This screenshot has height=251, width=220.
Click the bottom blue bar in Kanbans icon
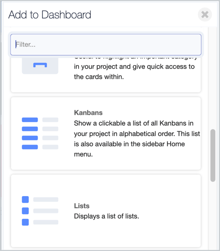click(x=30, y=147)
